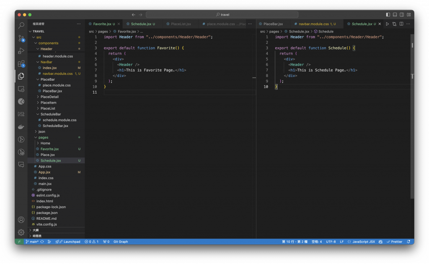429x264 pixels.
Task: Open the chat comments icon in activity bar
Action: pos(21,165)
